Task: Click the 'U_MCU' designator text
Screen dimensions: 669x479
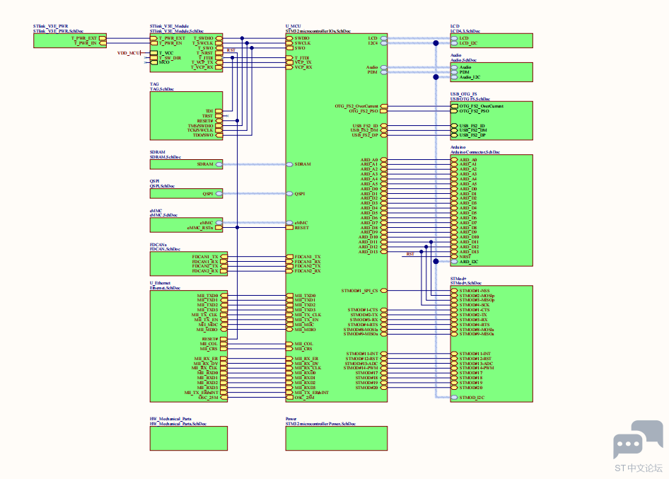Action: click(x=293, y=26)
